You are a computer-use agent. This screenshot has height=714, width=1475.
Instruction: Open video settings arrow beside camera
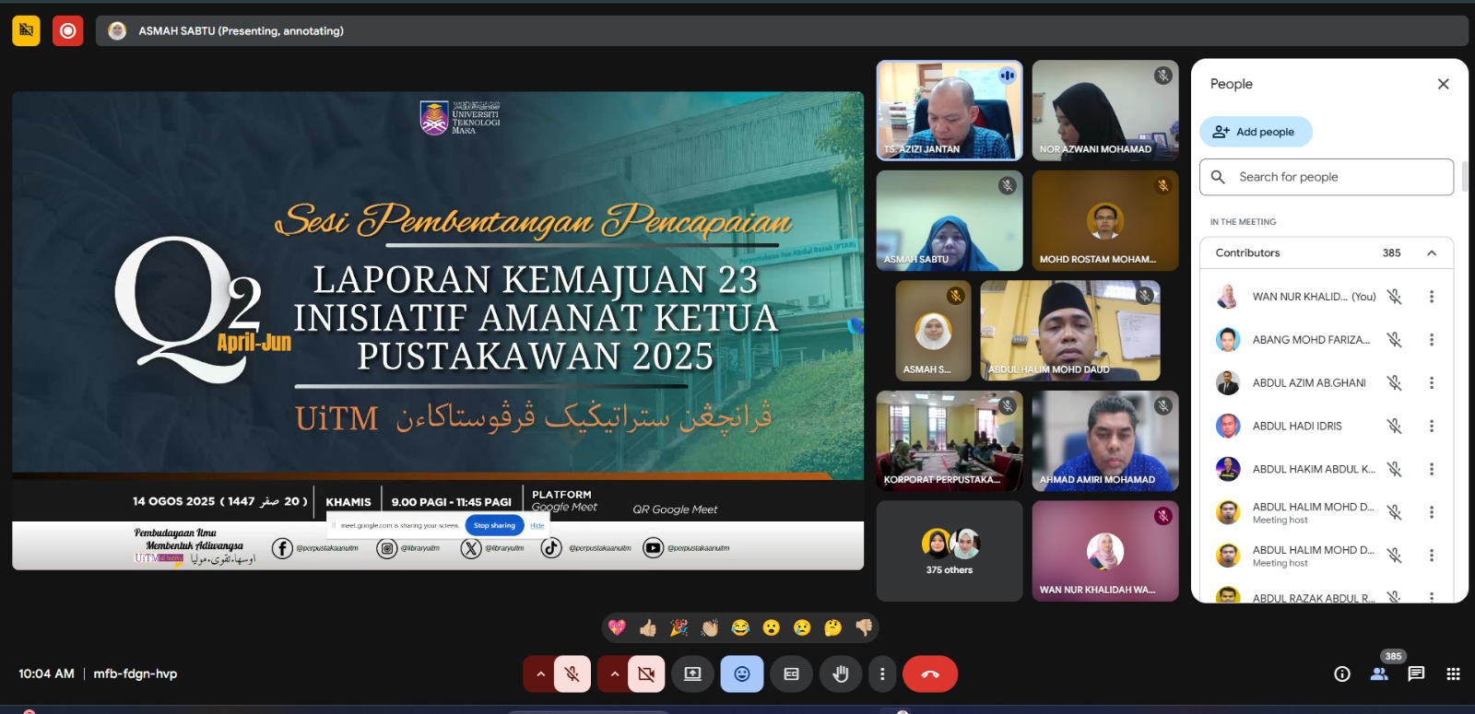pos(614,674)
